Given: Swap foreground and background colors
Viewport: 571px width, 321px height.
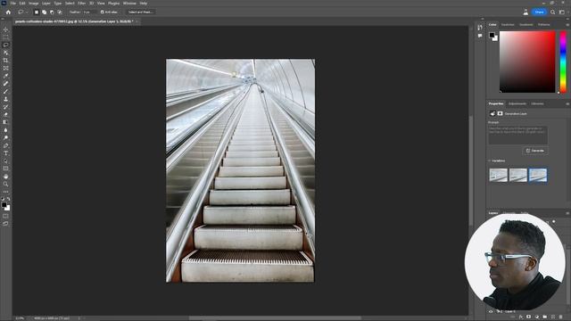Looking at the screenshot, I should tap(9, 199).
